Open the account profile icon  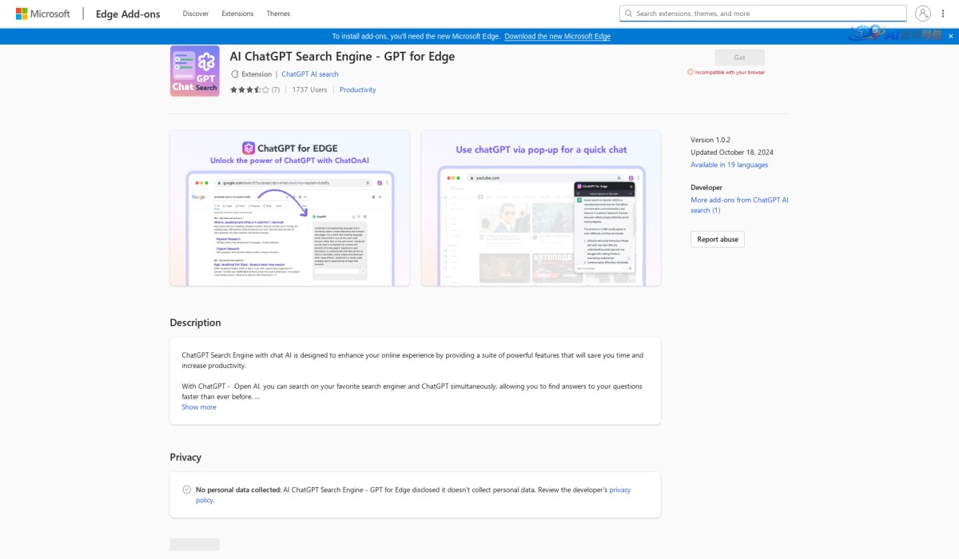click(923, 13)
